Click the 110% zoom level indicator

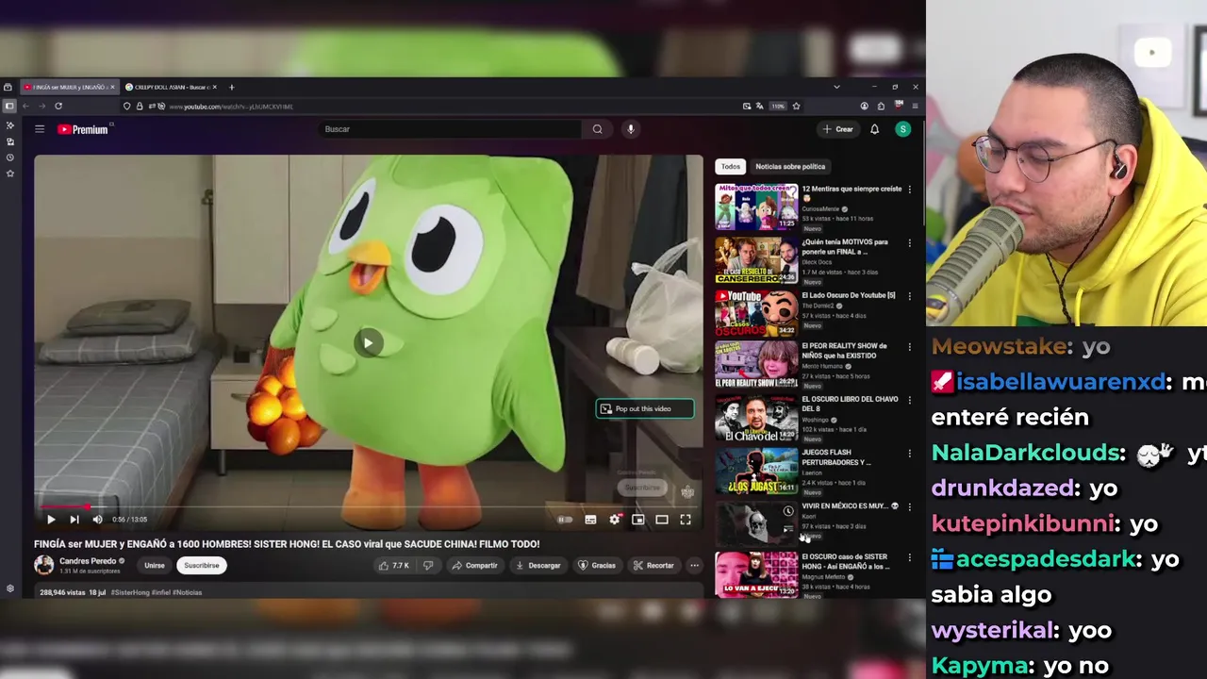click(778, 107)
